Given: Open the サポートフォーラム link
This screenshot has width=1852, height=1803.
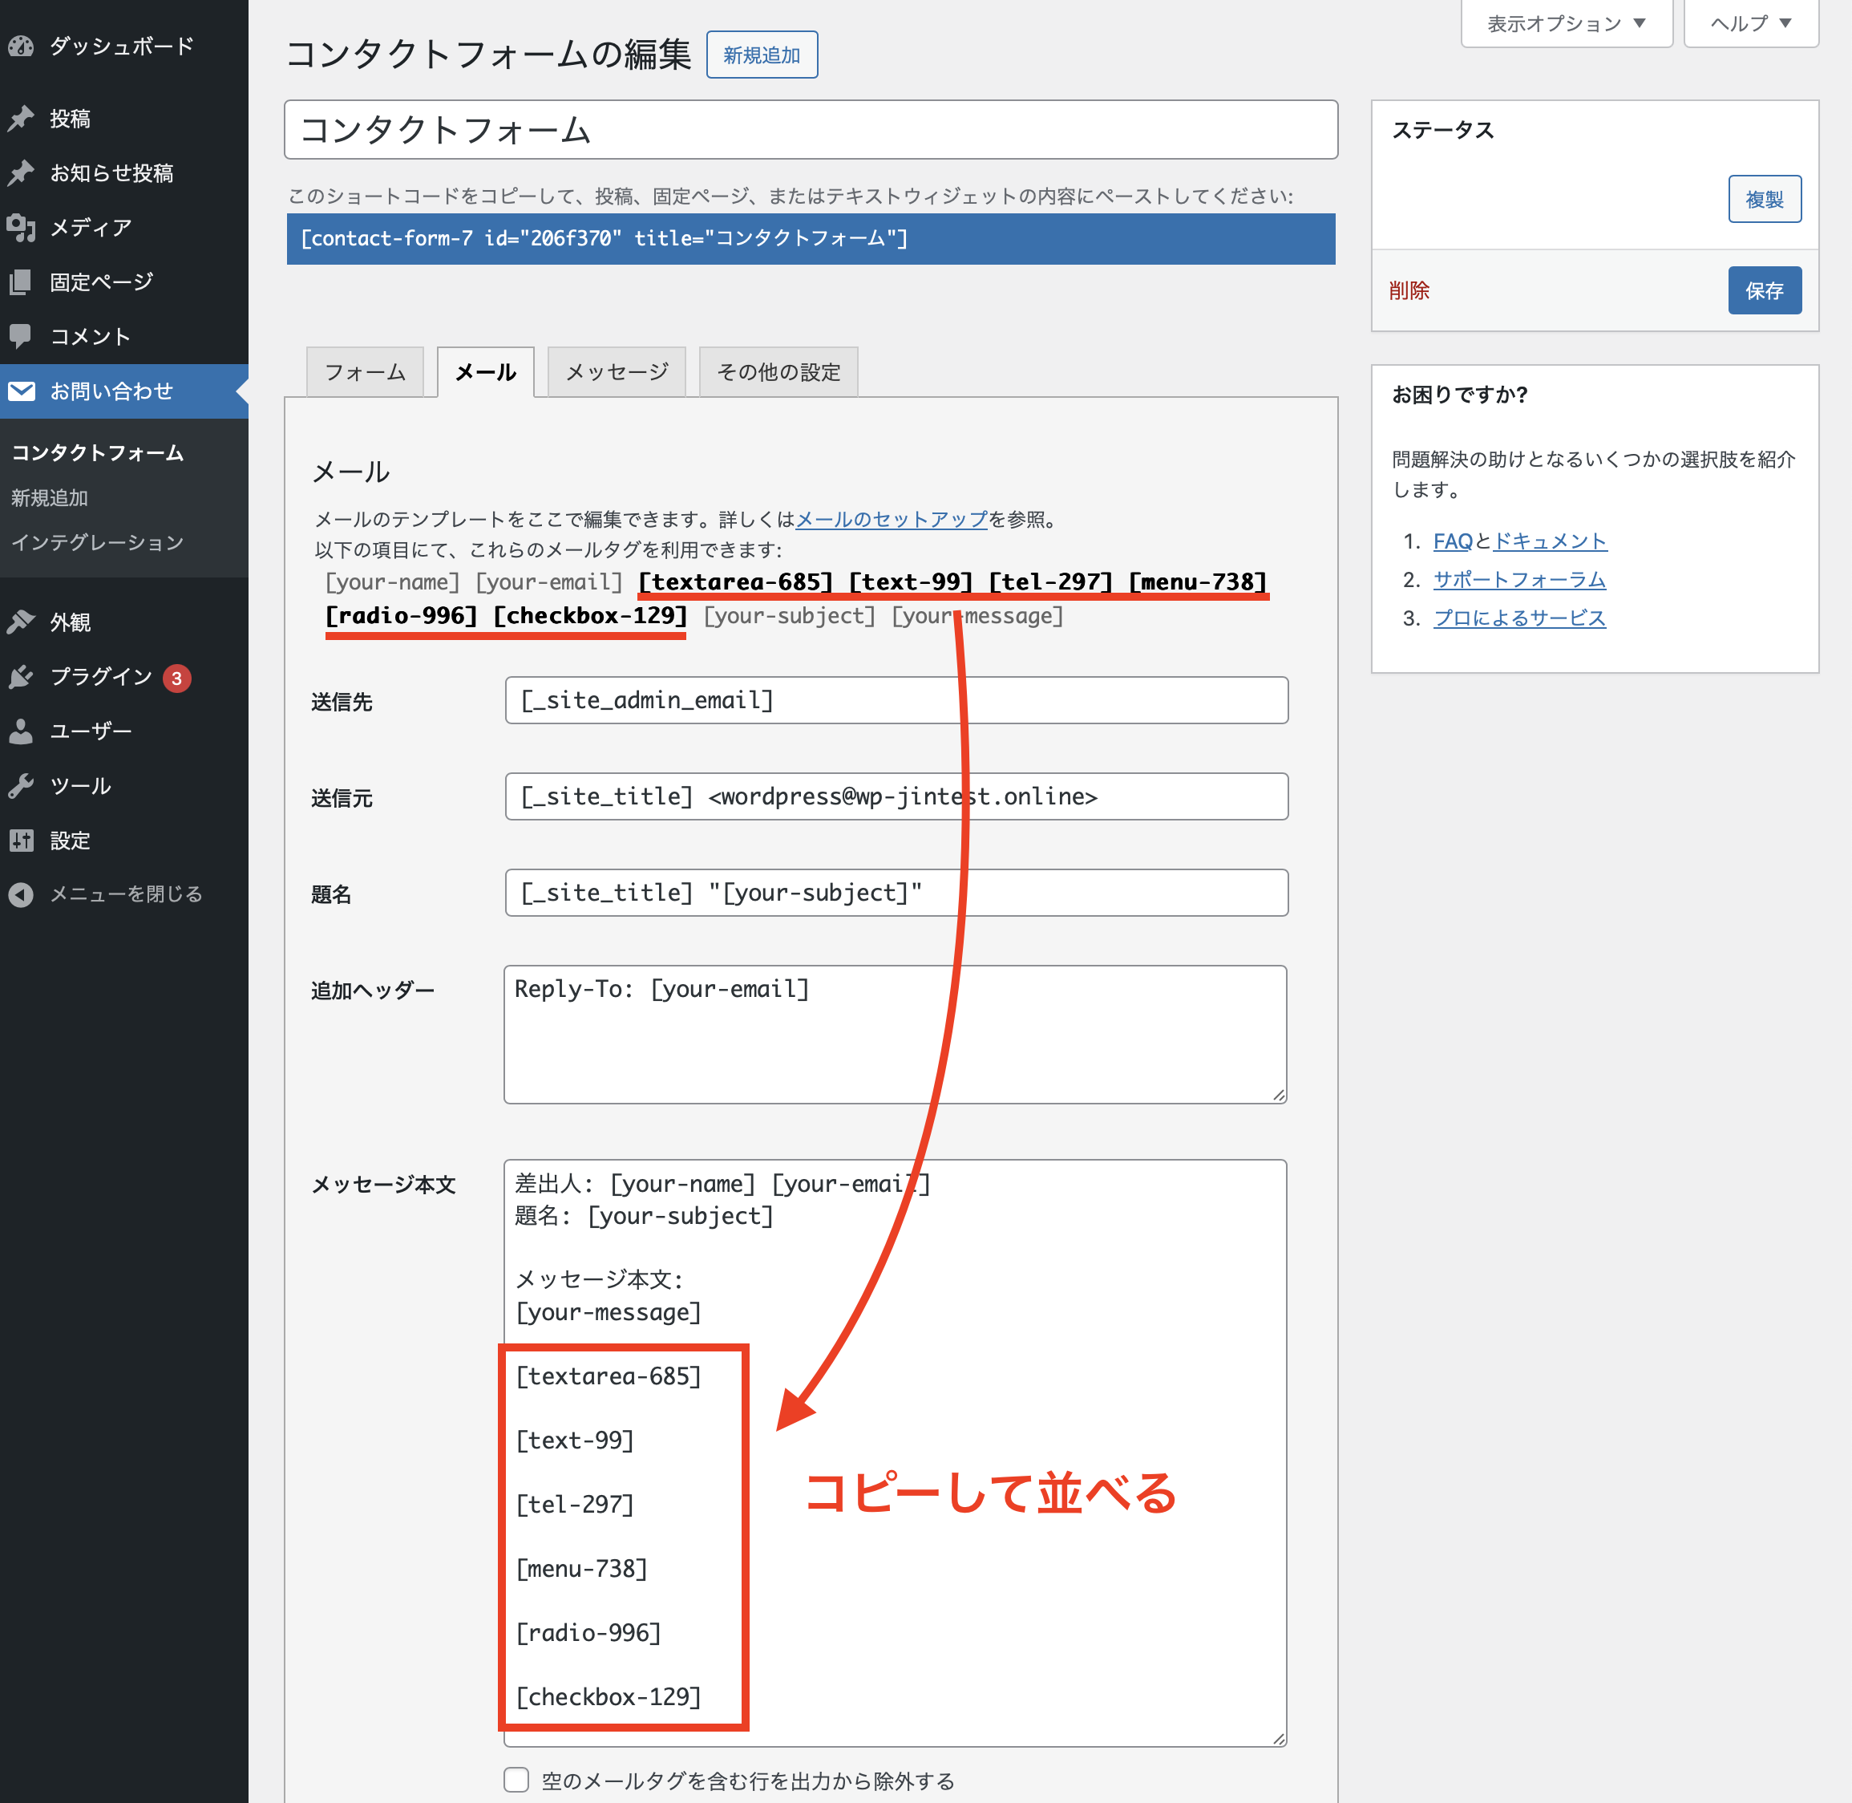Looking at the screenshot, I should click(x=1519, y=580).
